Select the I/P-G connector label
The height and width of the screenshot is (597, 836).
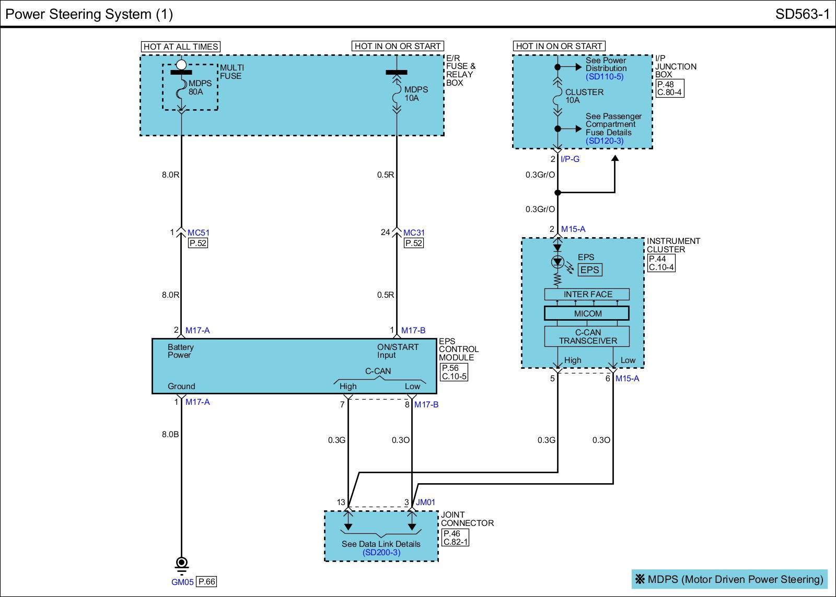pyautogui.click(x=570, y=159)
